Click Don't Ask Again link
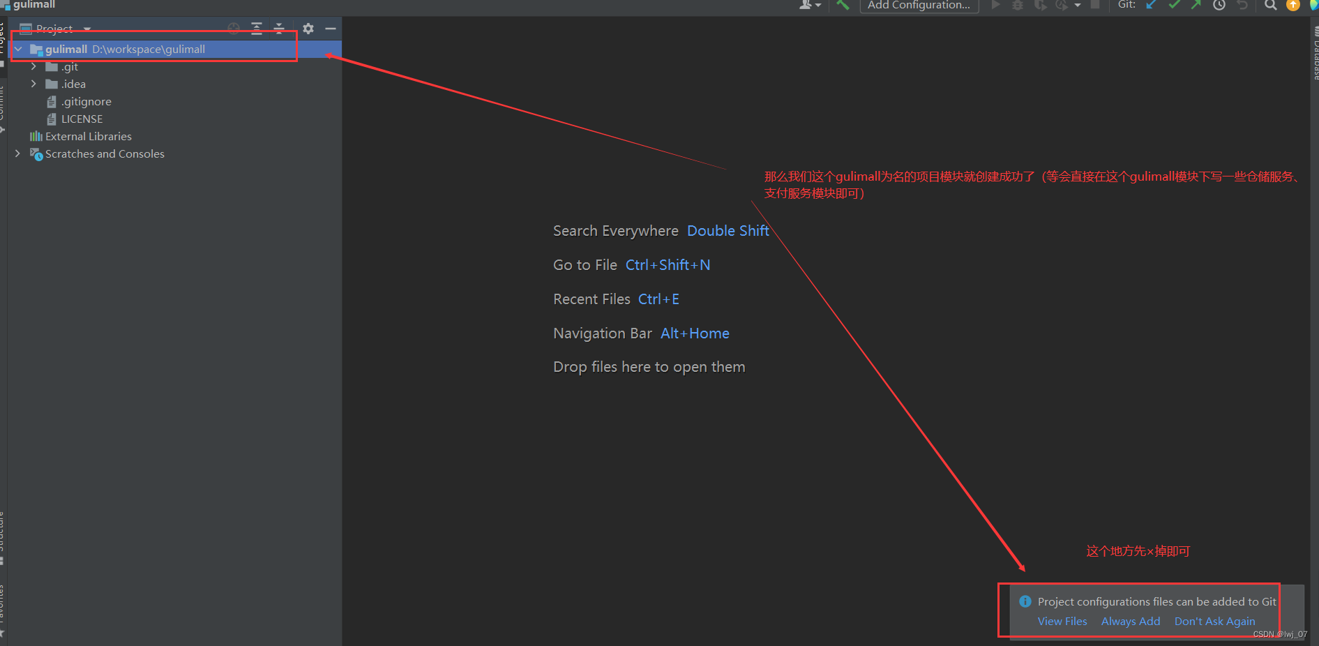The width and height of the screenshot is (1319, 646). point(1214,622)
